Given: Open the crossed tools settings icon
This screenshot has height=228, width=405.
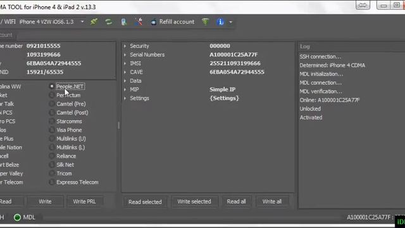Looking at the screenshot, I should (139, 22).
